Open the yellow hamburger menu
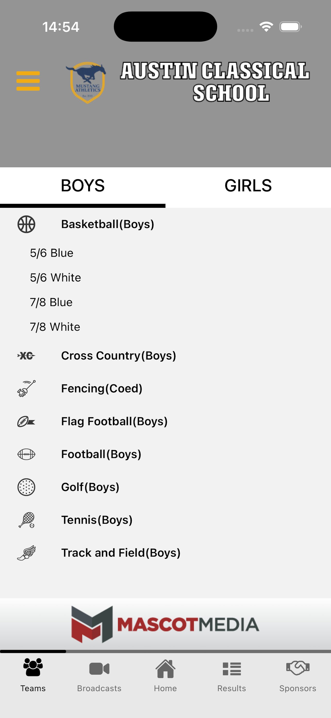Viewport: 331px width, 718px height. click(28, 81)
